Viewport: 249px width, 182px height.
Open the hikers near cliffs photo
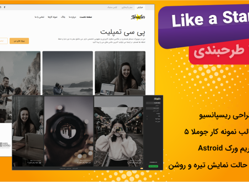tap(20, 73)
